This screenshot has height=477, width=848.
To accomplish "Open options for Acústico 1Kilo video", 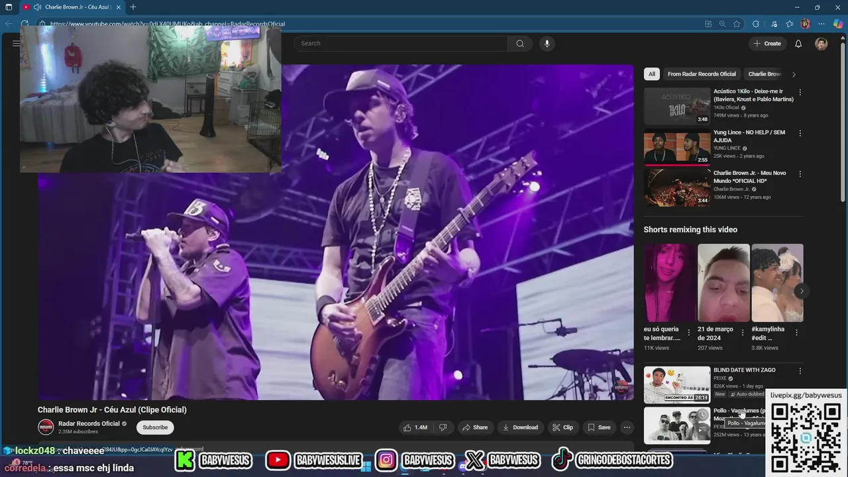I will 800,92.
